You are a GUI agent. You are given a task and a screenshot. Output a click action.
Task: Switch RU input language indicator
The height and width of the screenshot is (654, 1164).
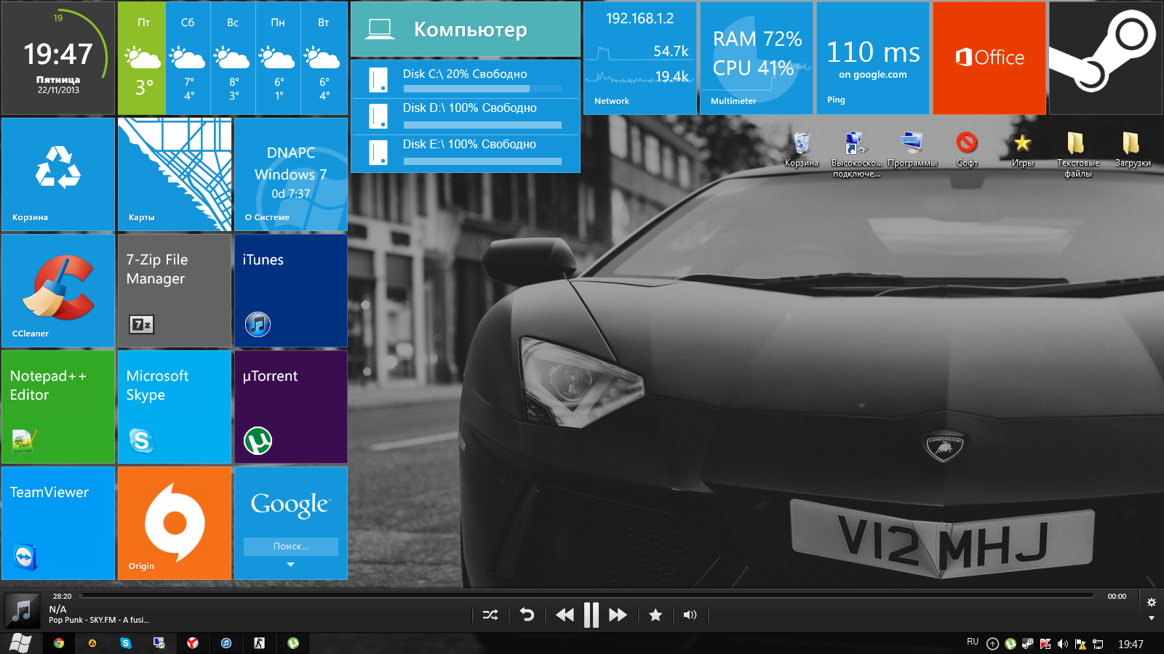(973, 642)
